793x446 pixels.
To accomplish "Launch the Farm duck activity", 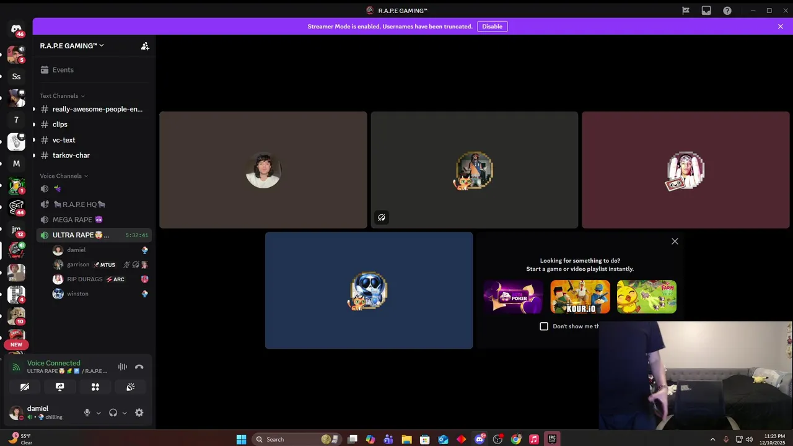I will (647, 297).
